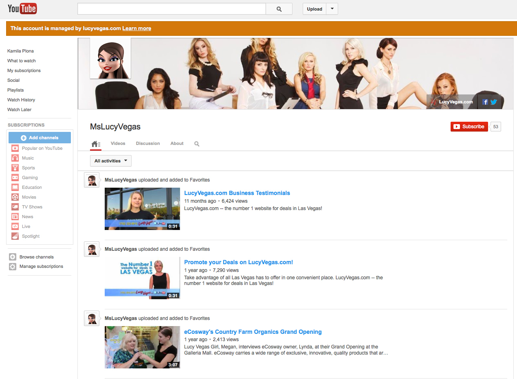Click the MsLucyVegas channel avatar on the banner

110,58
